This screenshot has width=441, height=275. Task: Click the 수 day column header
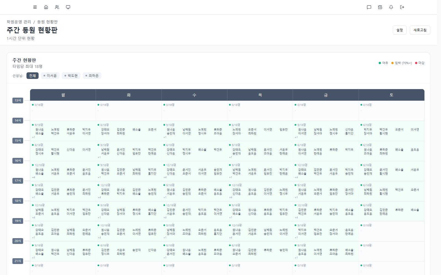[x=194, y=95]
